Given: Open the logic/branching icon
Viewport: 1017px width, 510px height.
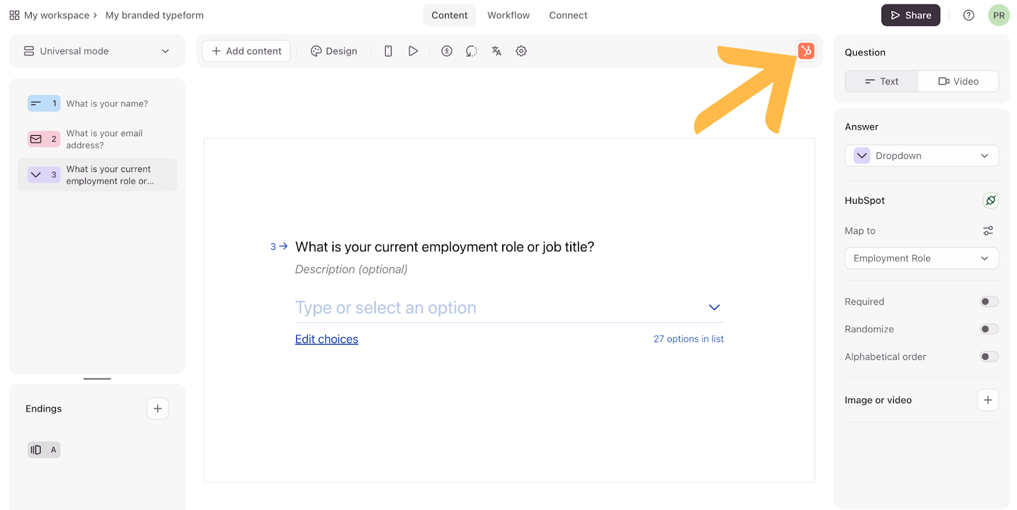Looking at the screenshot, I should (471, 51).
